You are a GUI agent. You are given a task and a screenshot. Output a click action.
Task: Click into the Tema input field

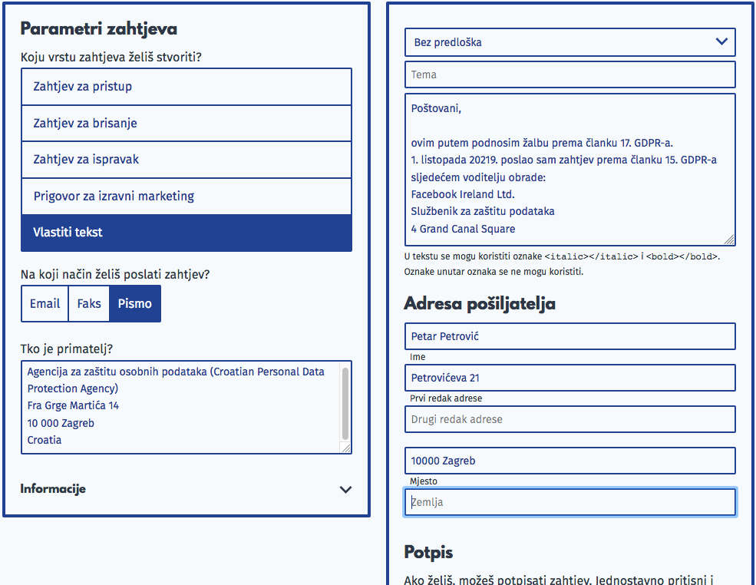(x=569, y=74)
